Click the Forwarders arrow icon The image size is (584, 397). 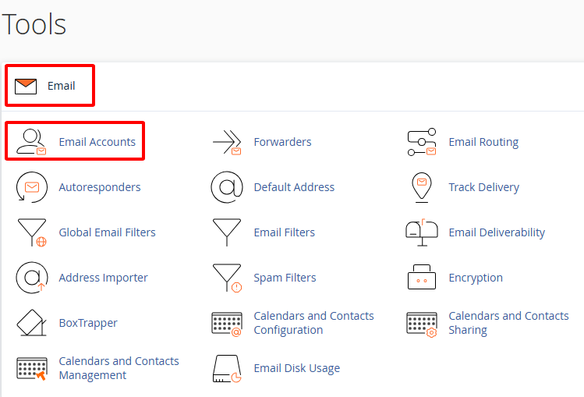pyautogui.click(x=227, y=142)
